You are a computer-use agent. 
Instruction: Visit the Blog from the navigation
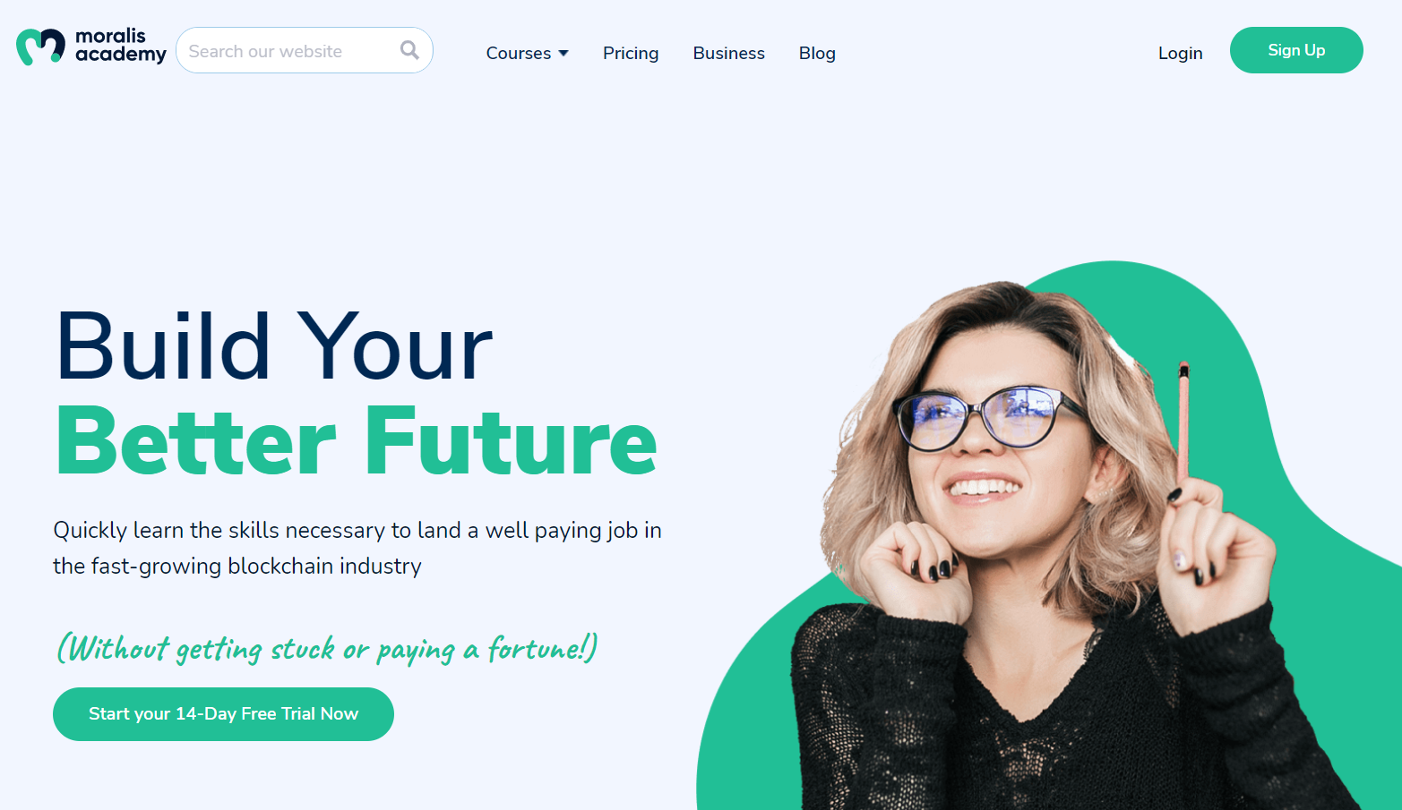click(817, 53)
